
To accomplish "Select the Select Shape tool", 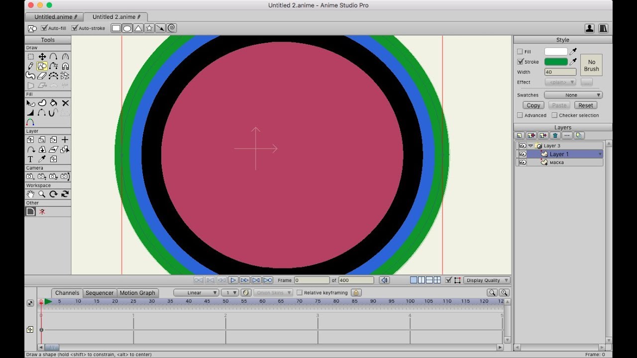I will (31, 103).
